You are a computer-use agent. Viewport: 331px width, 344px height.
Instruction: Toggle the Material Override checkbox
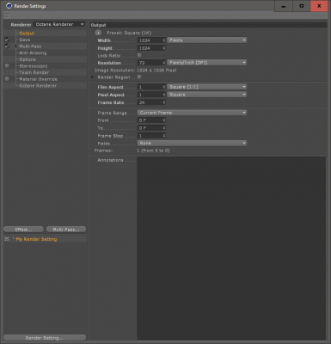pyautogui.click(x=7, y=79)
